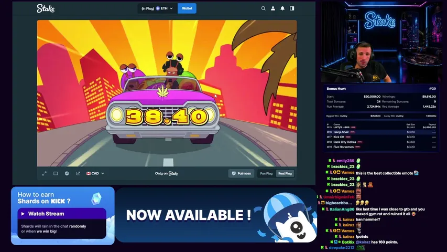Click chat username emily259

pos(345,161)
